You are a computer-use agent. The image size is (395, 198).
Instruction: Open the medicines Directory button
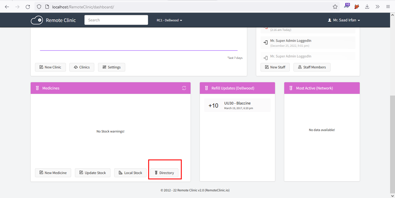pos(164,173)
